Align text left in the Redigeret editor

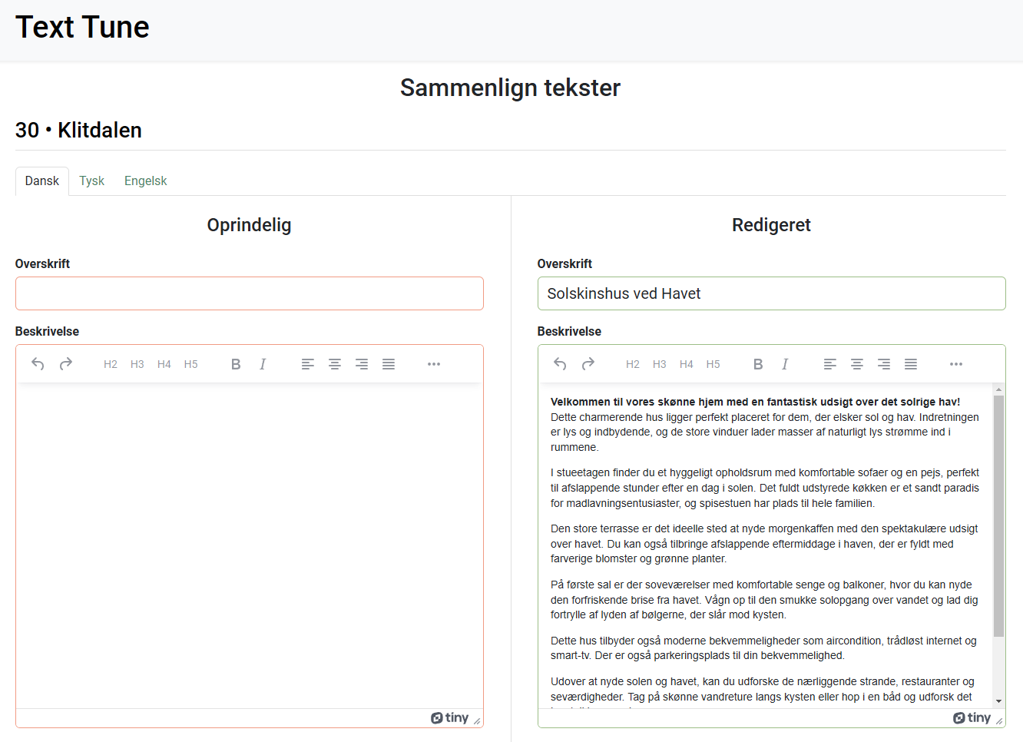coord(830,364)
